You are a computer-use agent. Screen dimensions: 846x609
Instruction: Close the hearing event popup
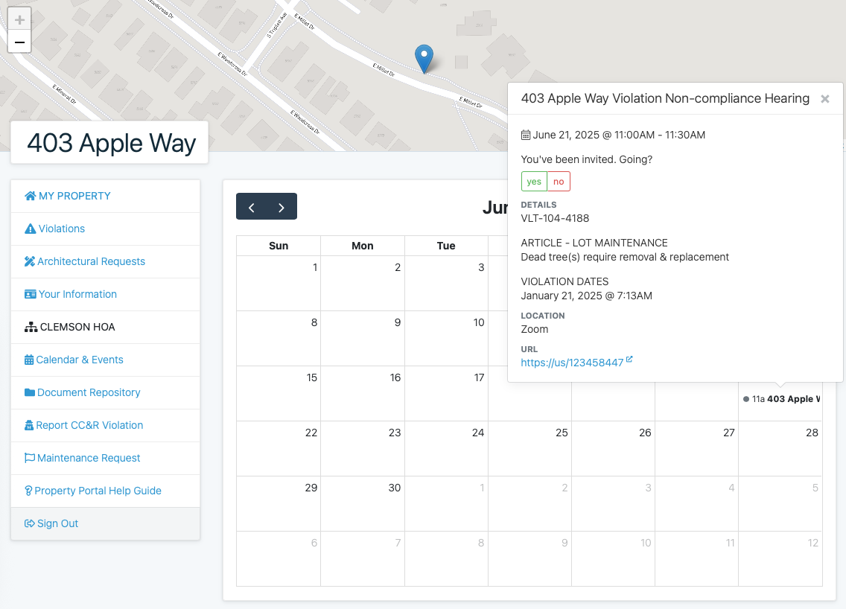tap(825, 99)
